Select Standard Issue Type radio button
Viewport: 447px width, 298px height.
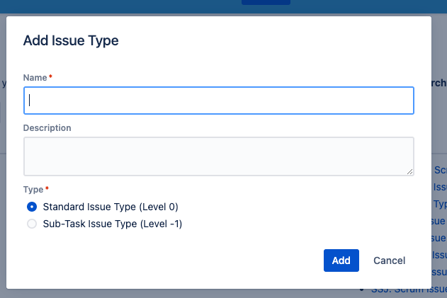(x=32, y=207)
